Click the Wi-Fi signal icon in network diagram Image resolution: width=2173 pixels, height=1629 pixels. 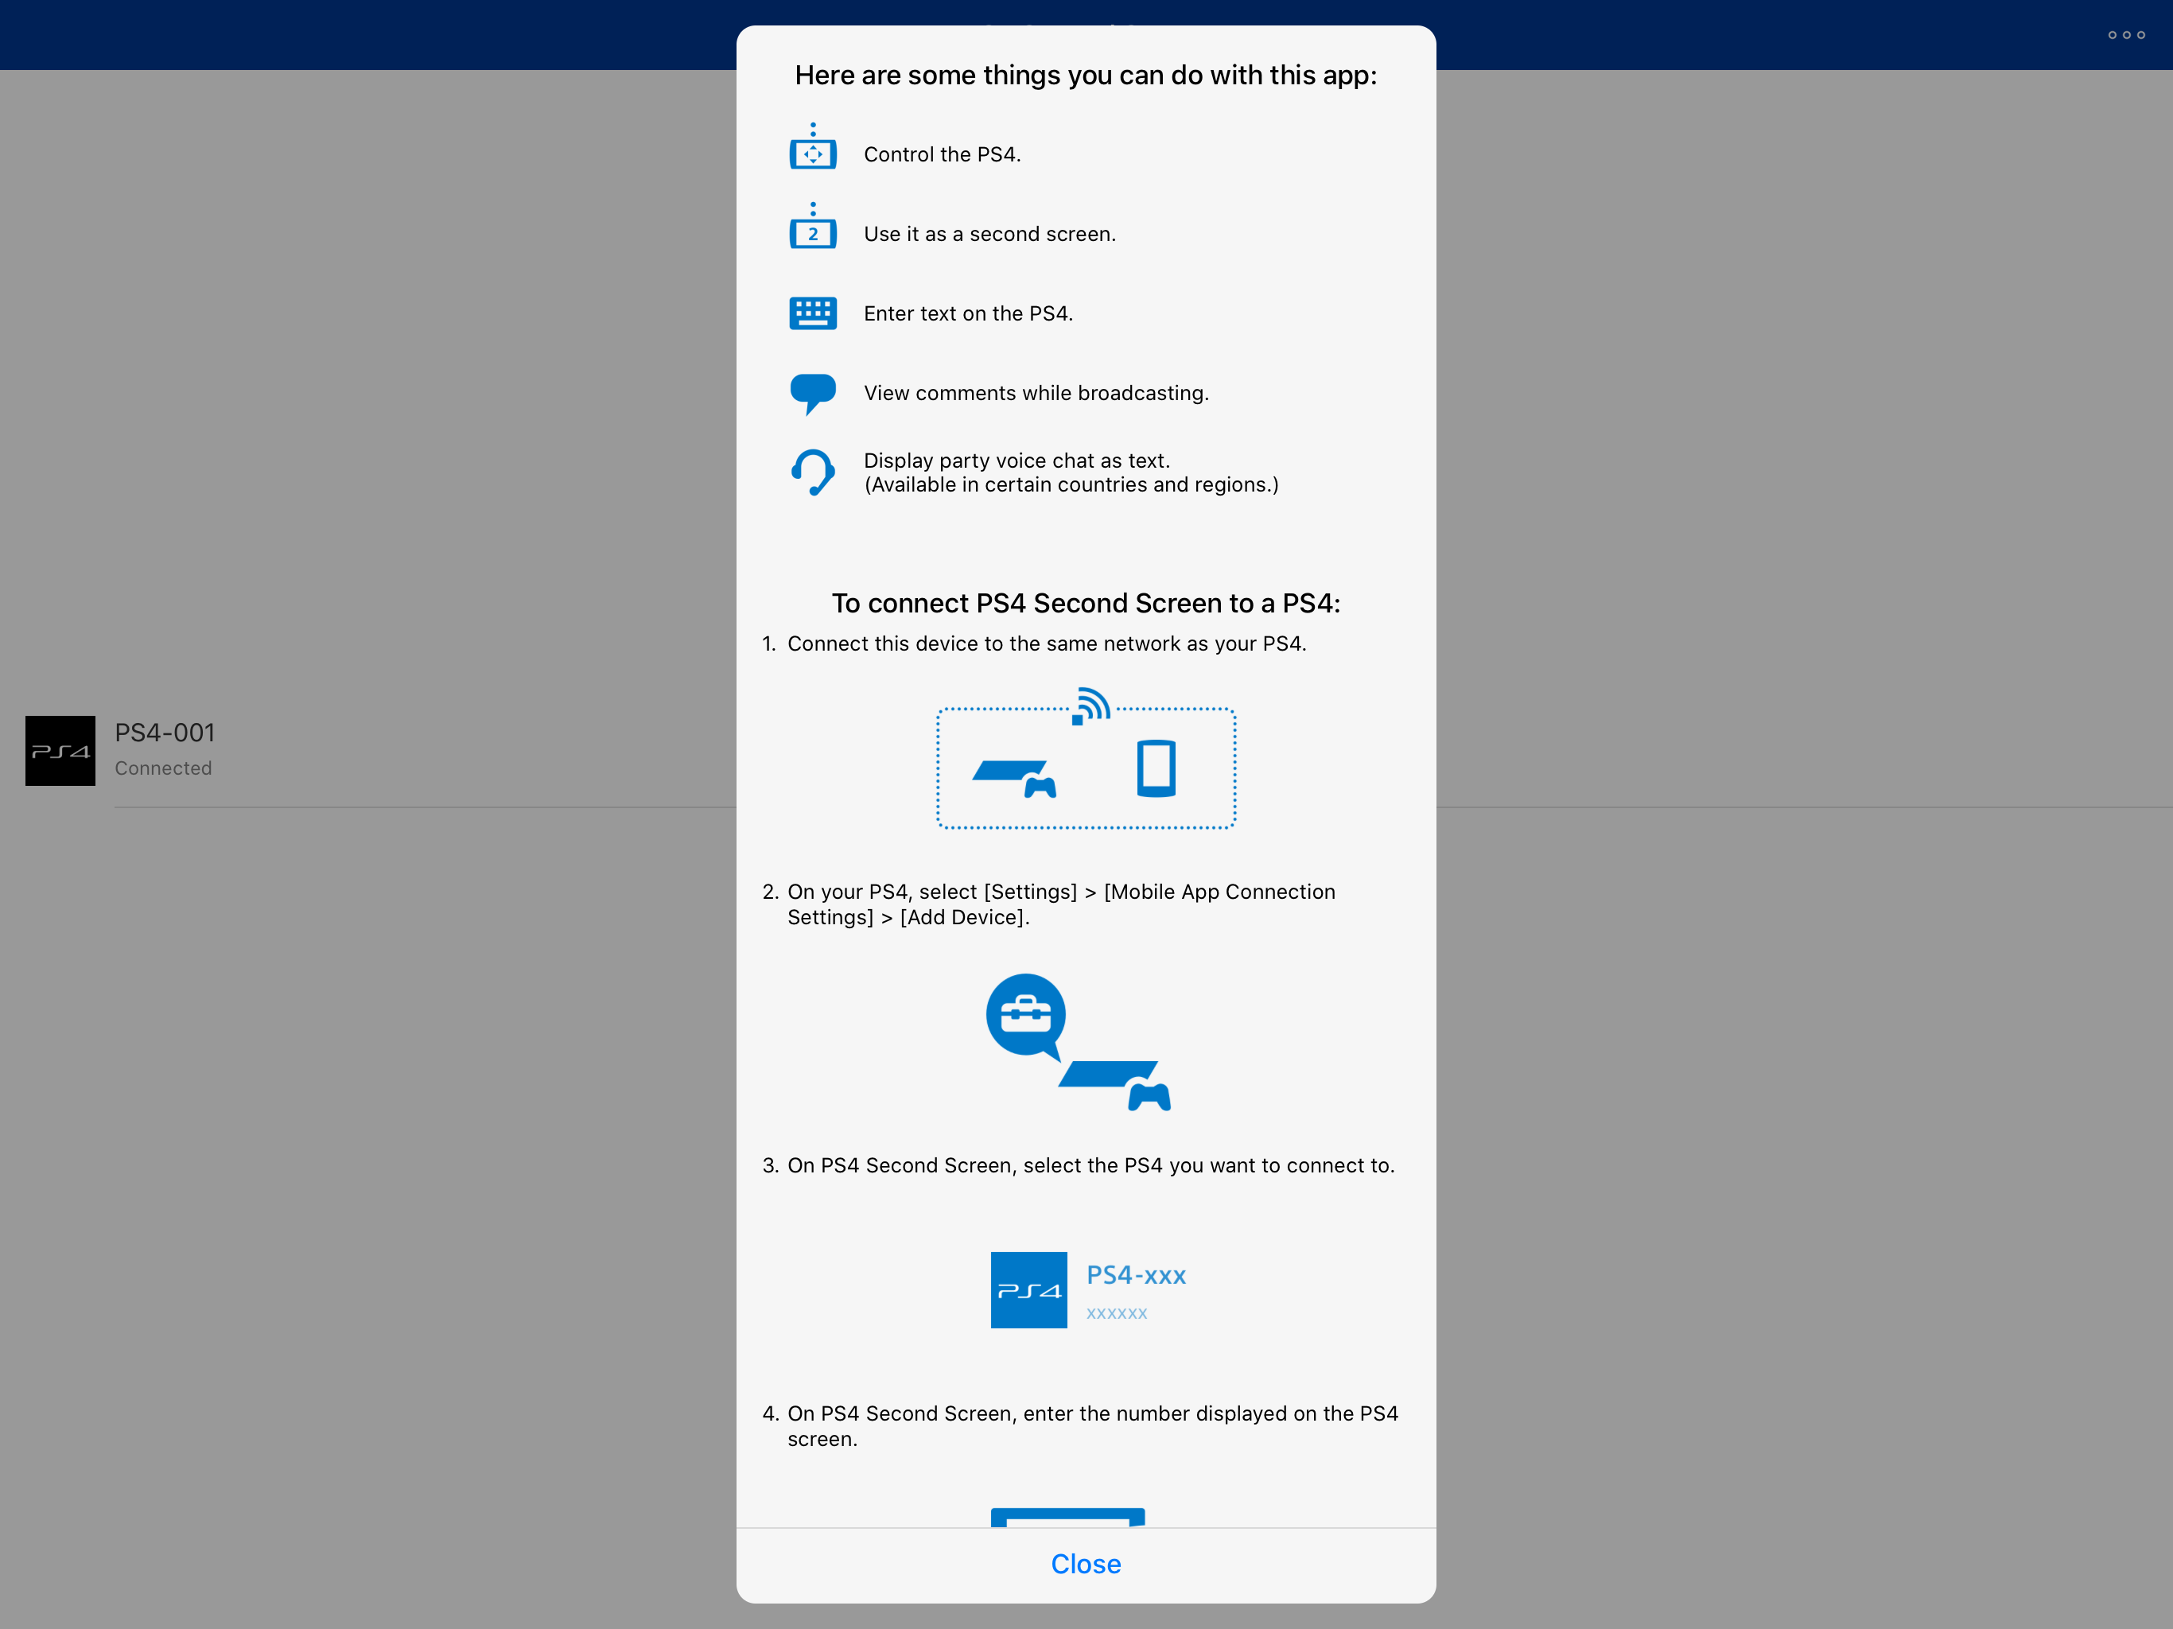[1091, 706]
